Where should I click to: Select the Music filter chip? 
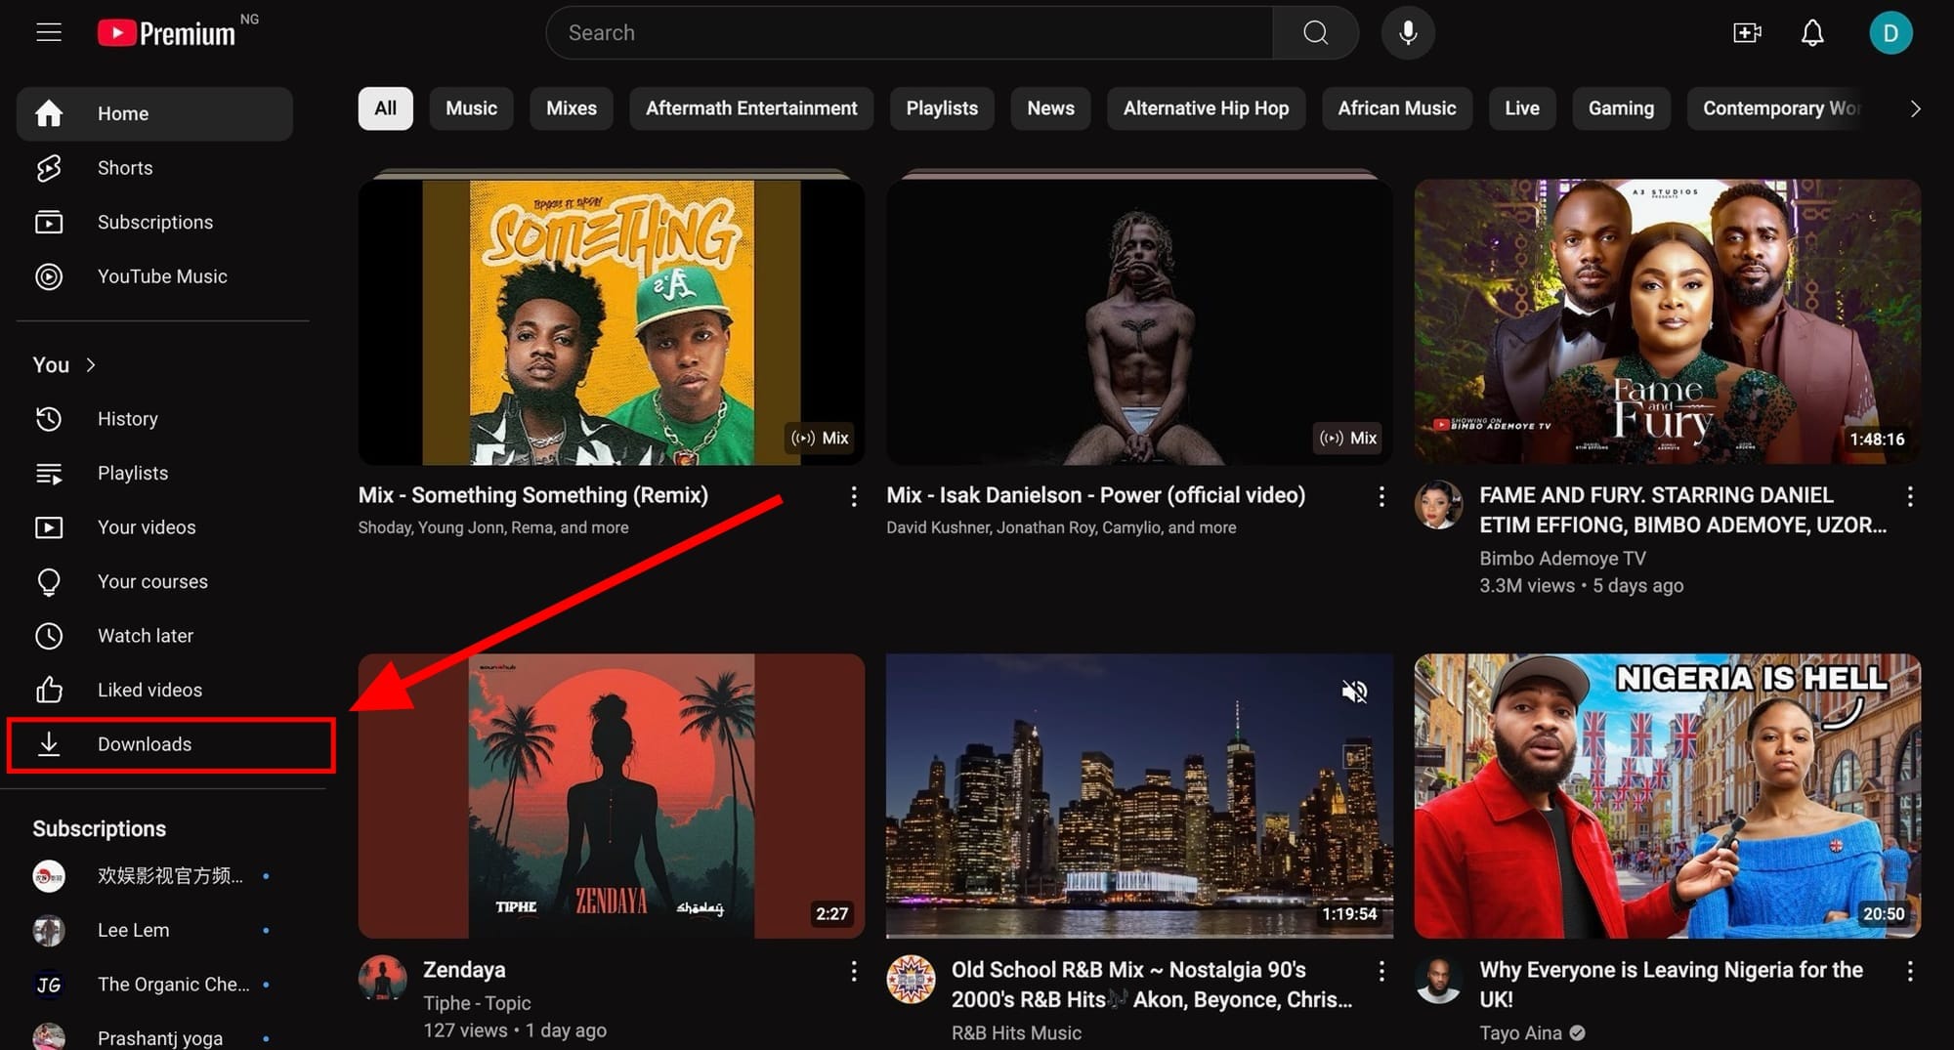[471, 108]
